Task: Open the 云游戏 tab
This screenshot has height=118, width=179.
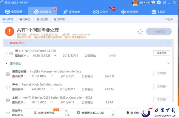Action: 101,12
